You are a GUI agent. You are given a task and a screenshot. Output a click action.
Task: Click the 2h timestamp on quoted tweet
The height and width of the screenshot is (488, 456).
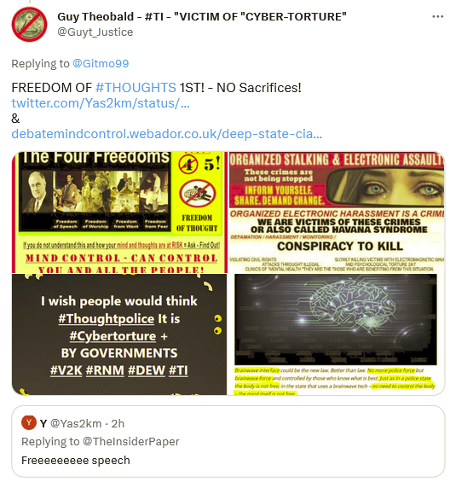[x=118, y=423]
